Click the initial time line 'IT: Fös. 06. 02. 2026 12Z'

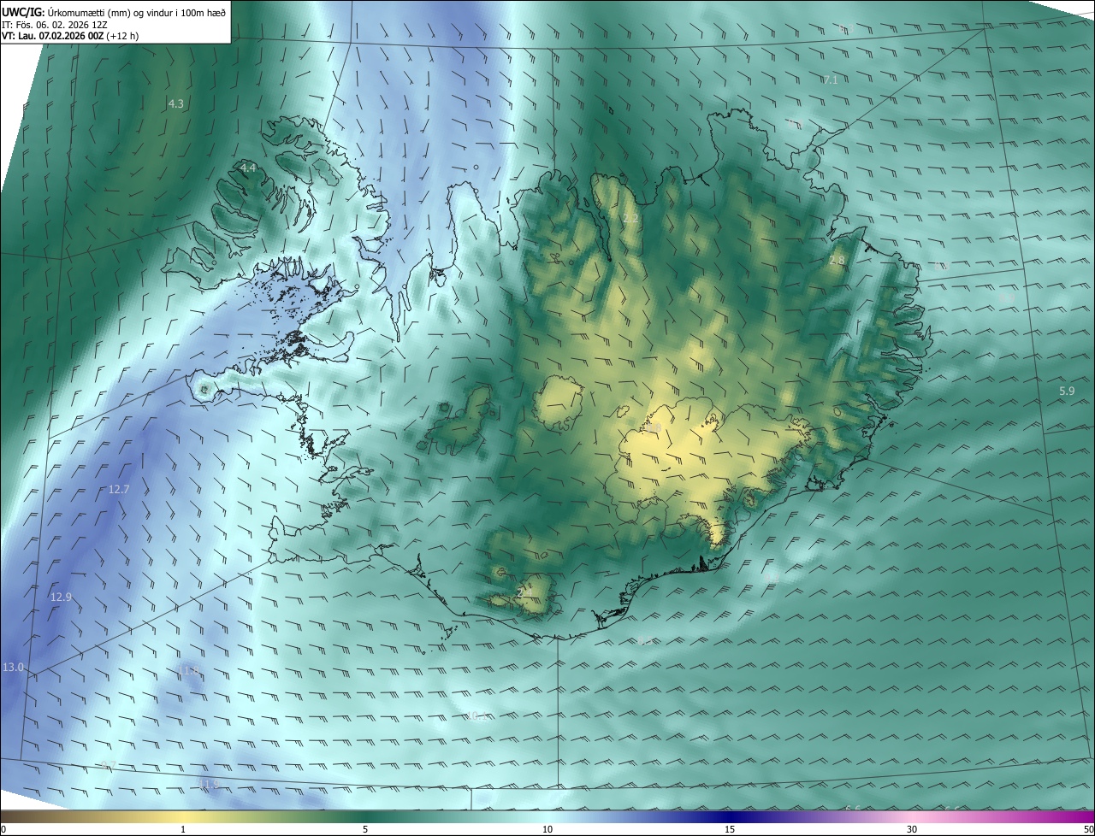click(55, 25)
